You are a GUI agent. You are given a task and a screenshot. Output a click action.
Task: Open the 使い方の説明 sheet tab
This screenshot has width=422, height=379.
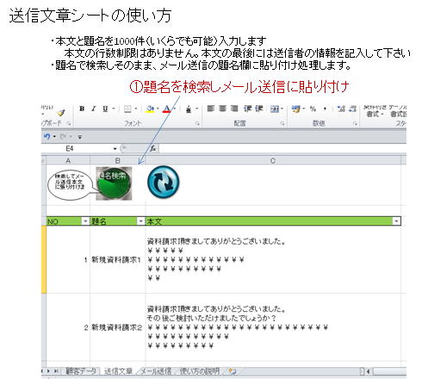click(200, 371)
